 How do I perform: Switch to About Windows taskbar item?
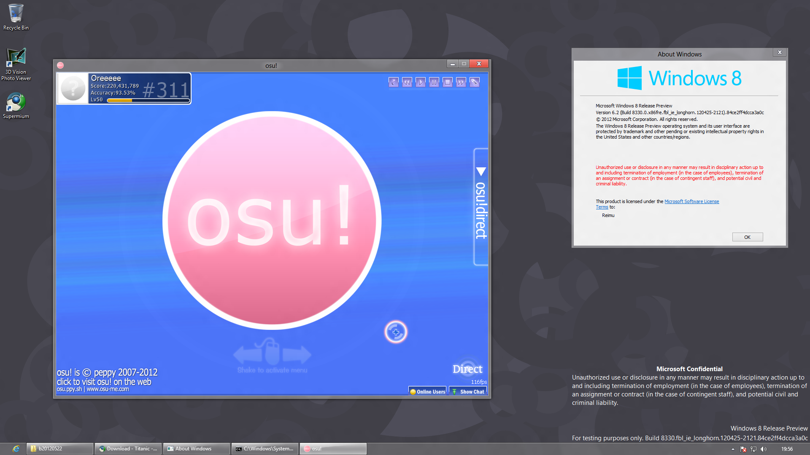tap(197, 449)
